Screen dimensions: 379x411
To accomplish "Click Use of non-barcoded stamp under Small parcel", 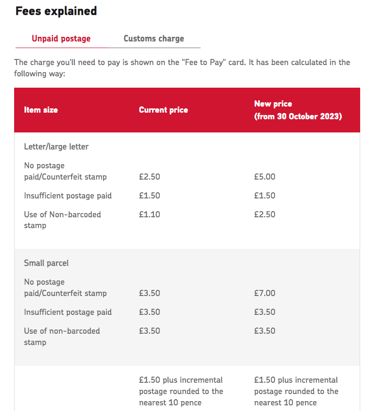I will (x=62, y=337).
